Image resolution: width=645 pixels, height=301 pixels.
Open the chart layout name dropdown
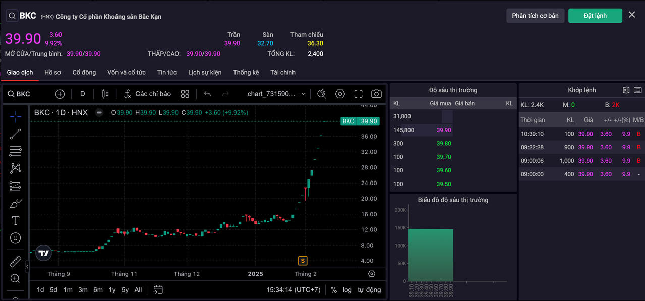pyautogui.click(x=276, y=94)
